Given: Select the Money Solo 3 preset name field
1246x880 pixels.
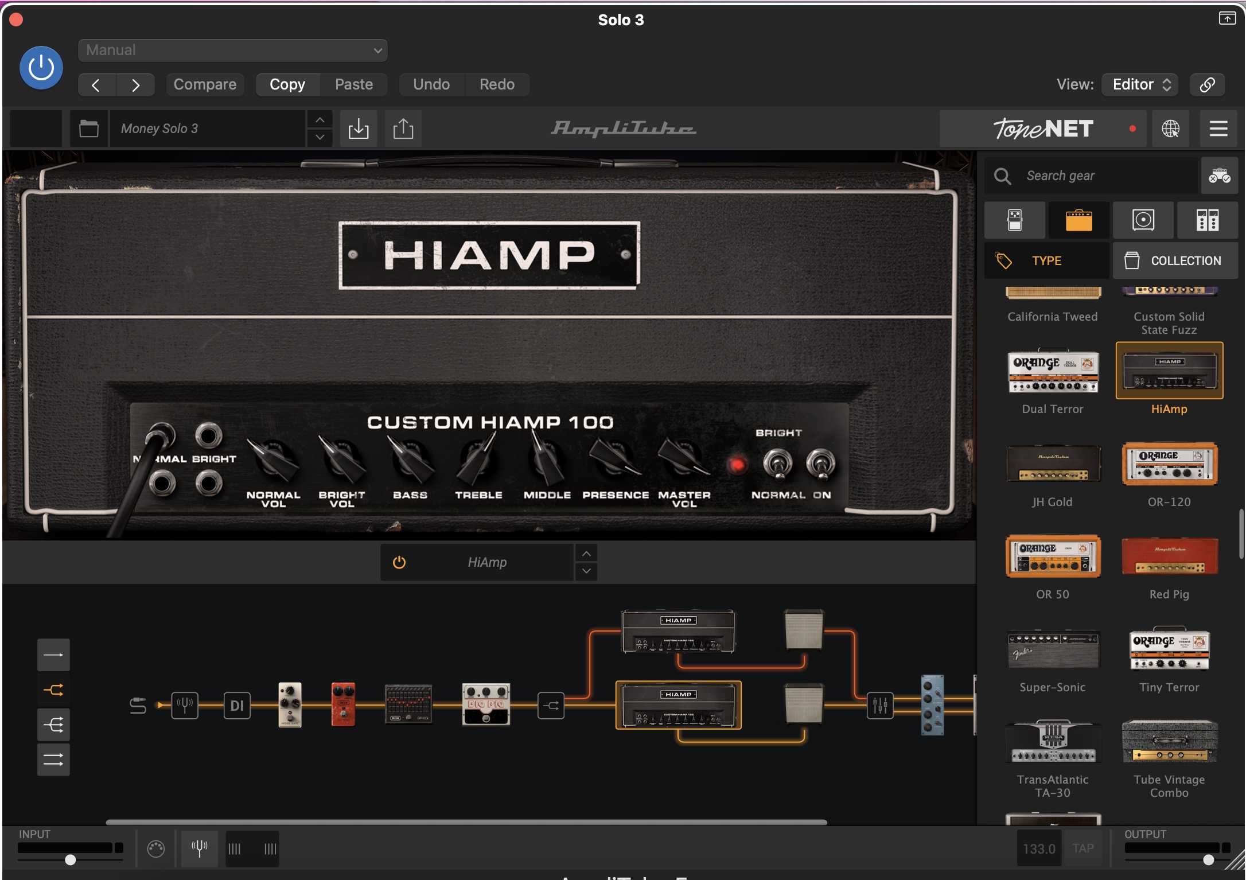Looking at the screenshot, I should [x=208, y=129].
